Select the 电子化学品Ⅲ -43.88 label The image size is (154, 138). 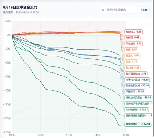137,80
